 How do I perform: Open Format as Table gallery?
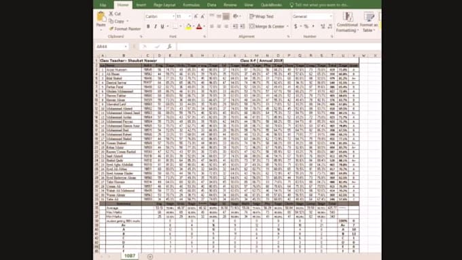[369, 22]
